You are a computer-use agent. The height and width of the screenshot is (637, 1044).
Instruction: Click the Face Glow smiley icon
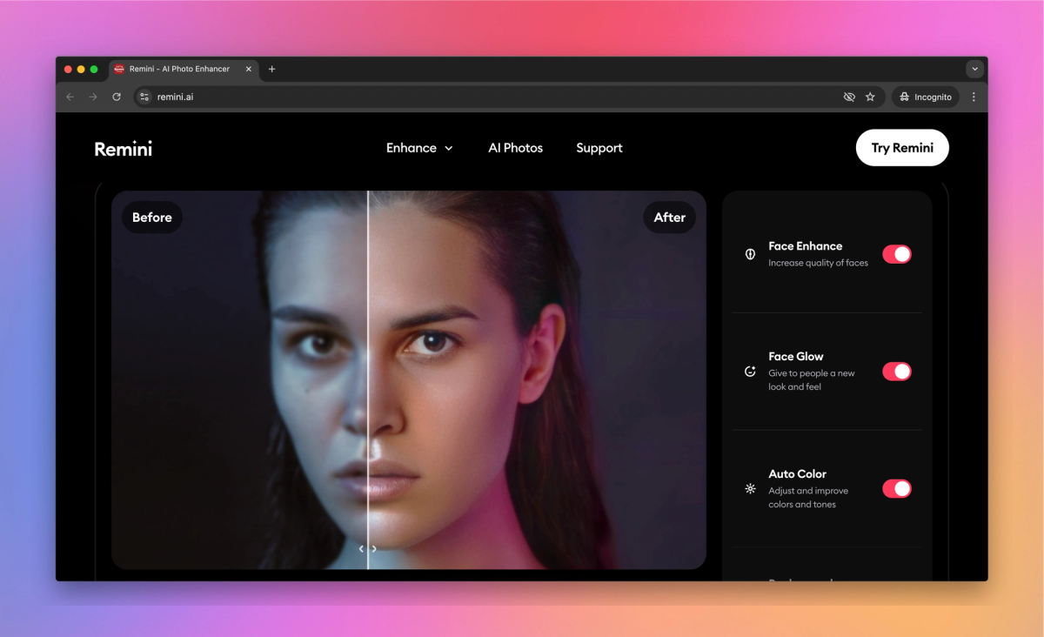pyautogui.click(x=750, y=372)
